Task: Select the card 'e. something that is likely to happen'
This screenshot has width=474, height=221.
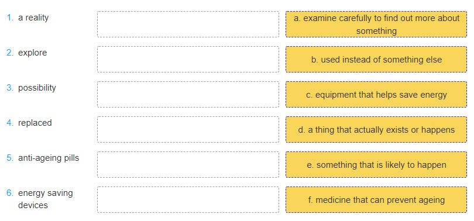Action: tap(376, 164)
